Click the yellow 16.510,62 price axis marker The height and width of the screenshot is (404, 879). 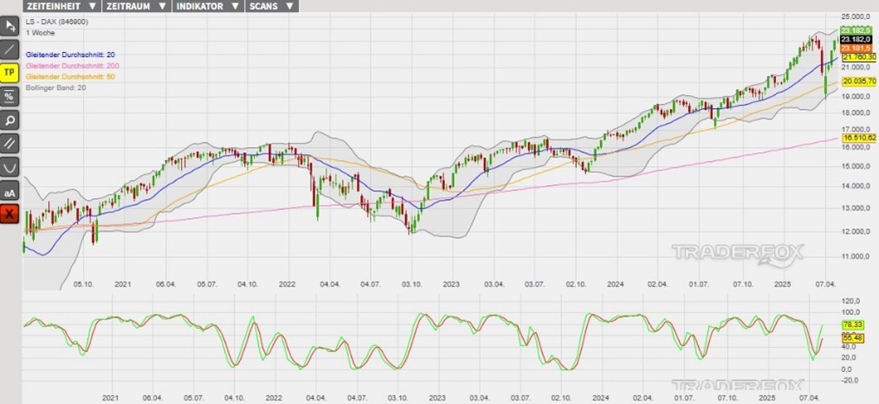[x=859, y=138]
